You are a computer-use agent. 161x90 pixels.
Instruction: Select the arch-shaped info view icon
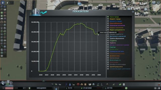coord(2,22)
